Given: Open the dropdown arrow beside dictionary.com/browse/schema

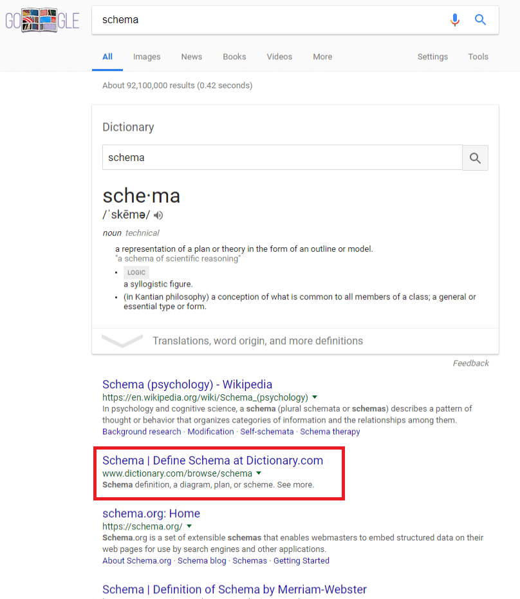Looking at the screenshot, I should click(258, 473).
